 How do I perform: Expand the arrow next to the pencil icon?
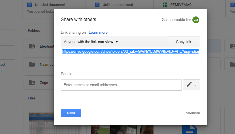pyautogui.click(x=196, y=85)
